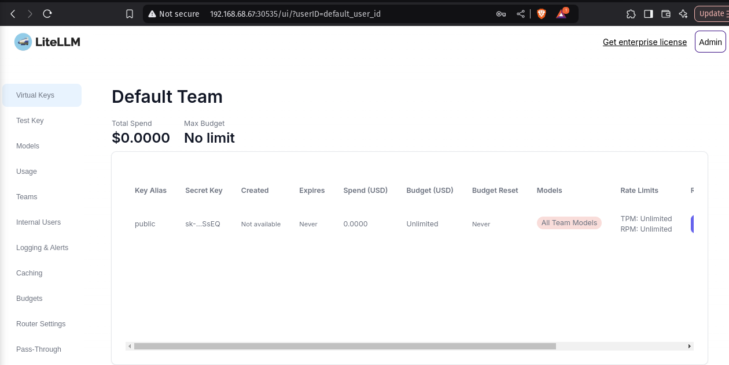Click the Brave Rewards triangle icon
The width and height of the screenshot is (729, 365).
click(561, 14)
